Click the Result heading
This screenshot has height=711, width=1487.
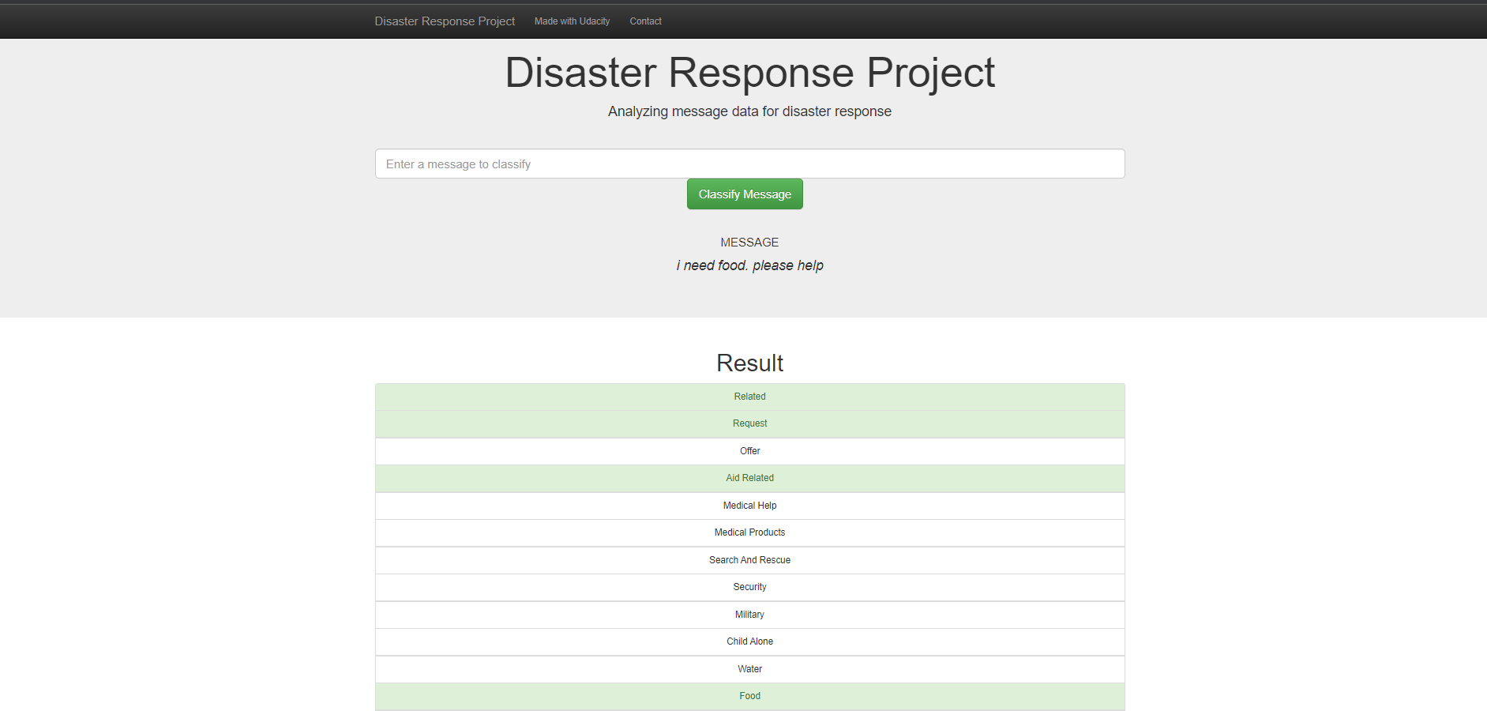click(x=749, y=363)
